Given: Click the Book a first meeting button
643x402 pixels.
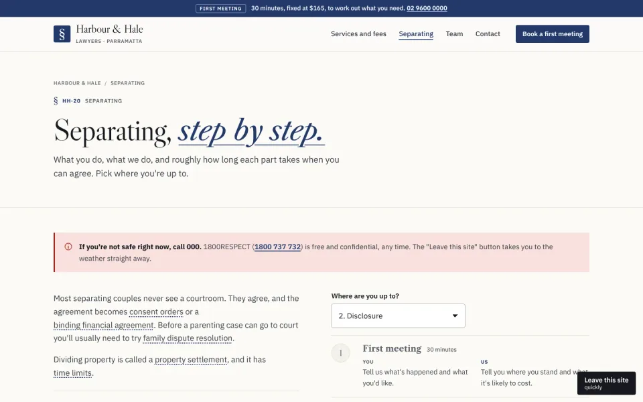Looking at the screenshot, I should [553, 34].
